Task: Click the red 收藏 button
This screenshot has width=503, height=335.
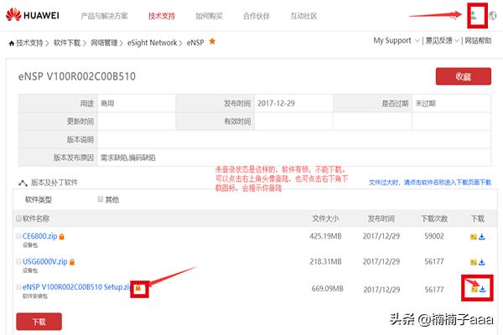Action: 464,76
